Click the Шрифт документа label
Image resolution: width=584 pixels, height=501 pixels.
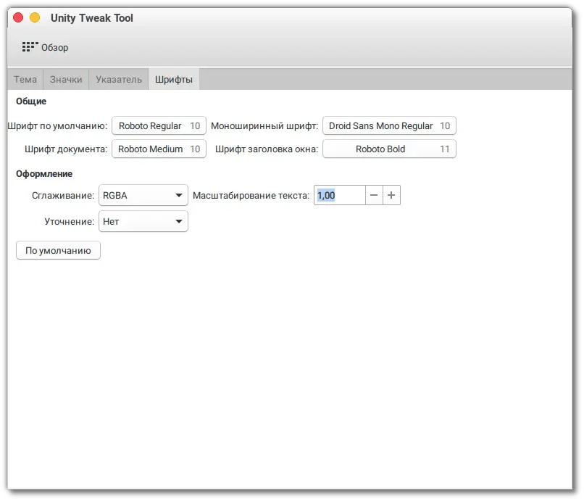[x=66, y=149]
